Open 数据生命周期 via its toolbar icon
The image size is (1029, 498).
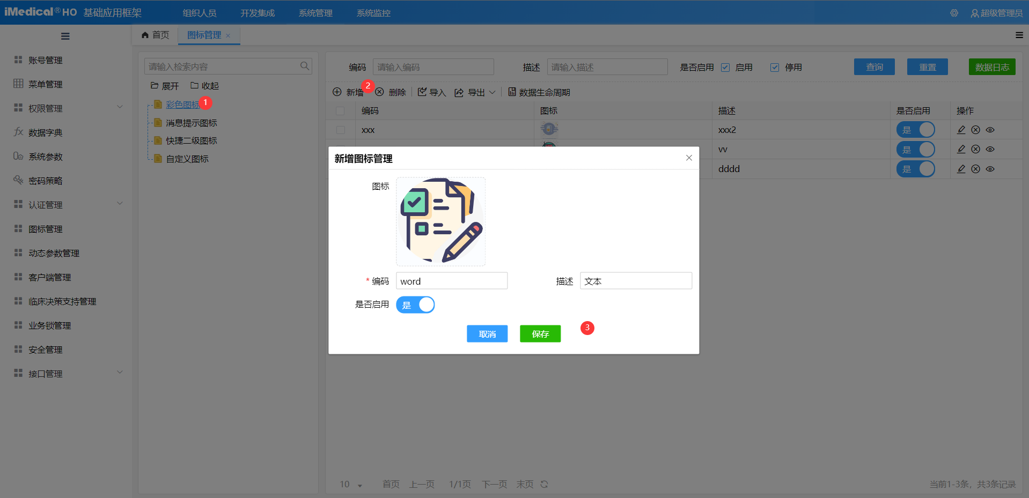[x=512, y=92]
